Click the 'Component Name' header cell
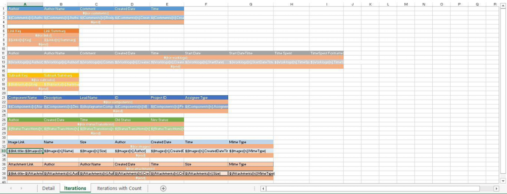The height and width of the screenshot is (194, 507). (x=25, y=97)
